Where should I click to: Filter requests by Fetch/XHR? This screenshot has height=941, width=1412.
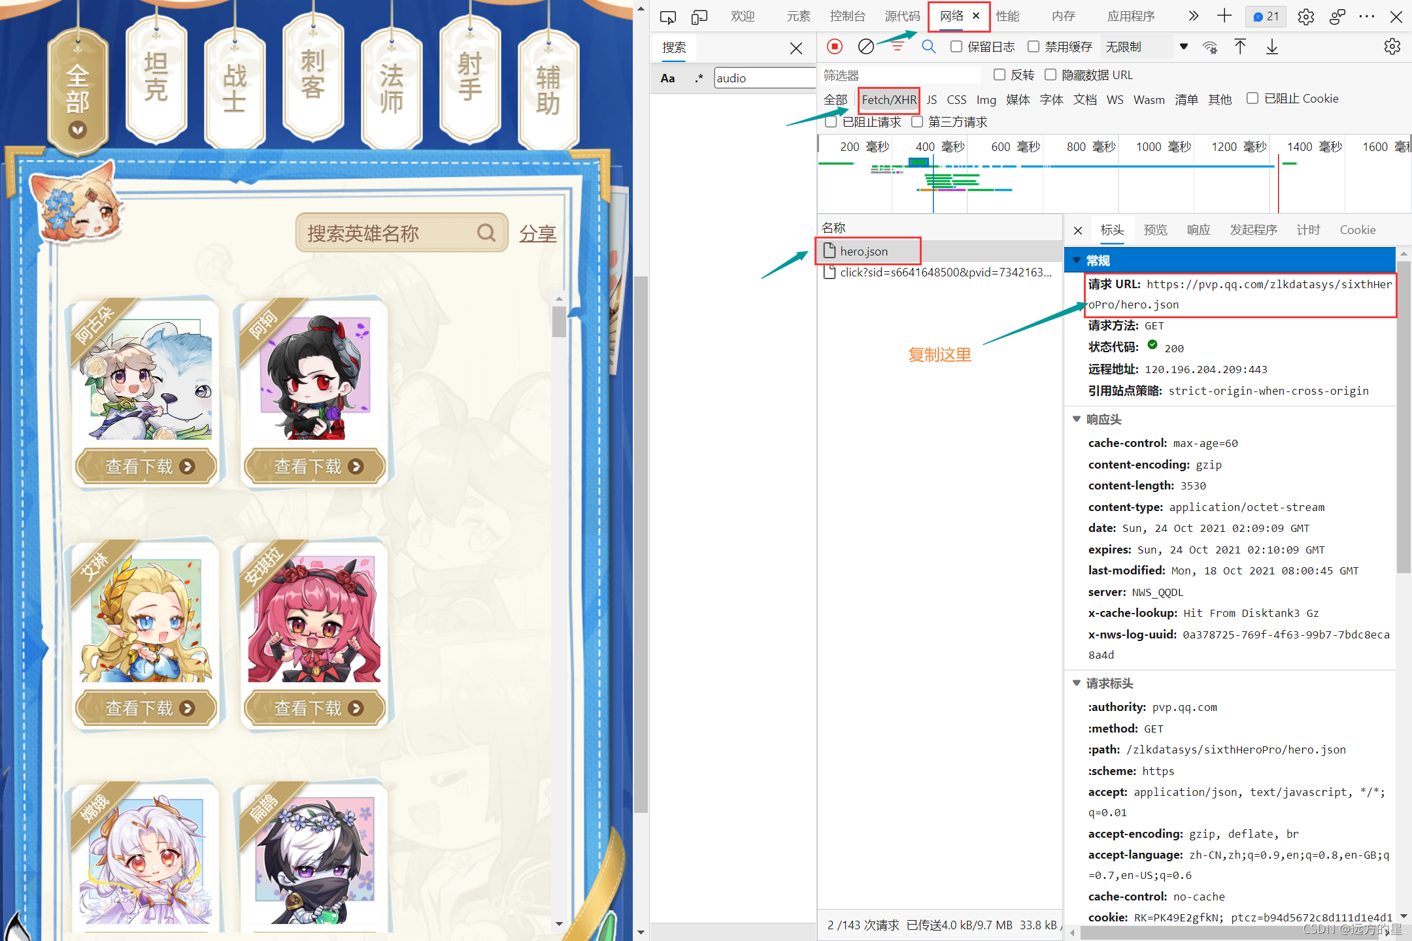(x=889, y=100)
